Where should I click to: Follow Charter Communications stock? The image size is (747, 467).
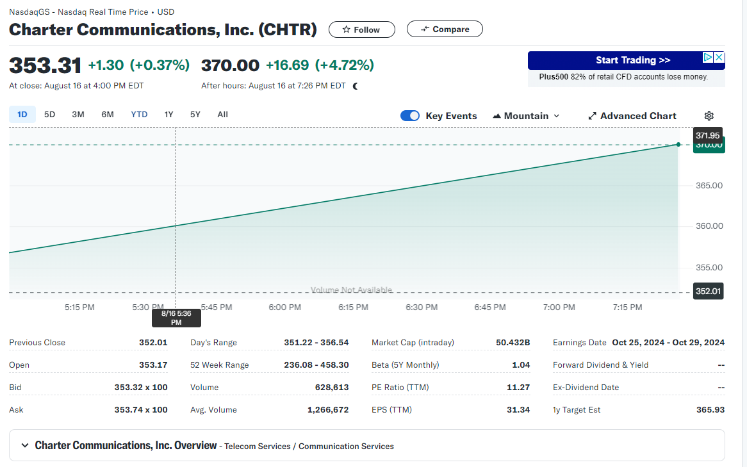(x=361, y=29)
